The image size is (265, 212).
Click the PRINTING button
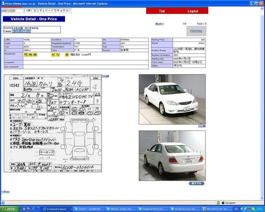196,31
